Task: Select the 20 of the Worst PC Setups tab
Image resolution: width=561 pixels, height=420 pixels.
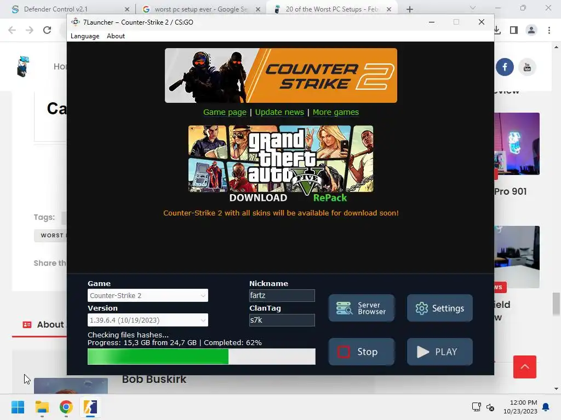Action: [331, 9]
